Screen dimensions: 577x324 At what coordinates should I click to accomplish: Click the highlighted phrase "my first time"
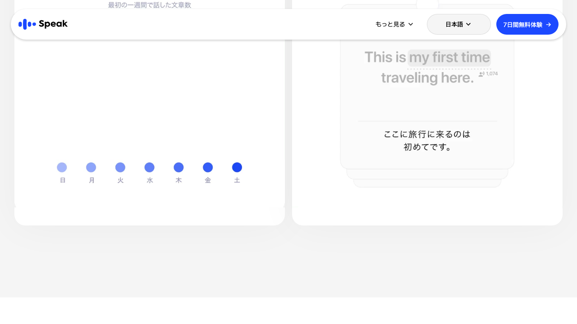point(449,58)
